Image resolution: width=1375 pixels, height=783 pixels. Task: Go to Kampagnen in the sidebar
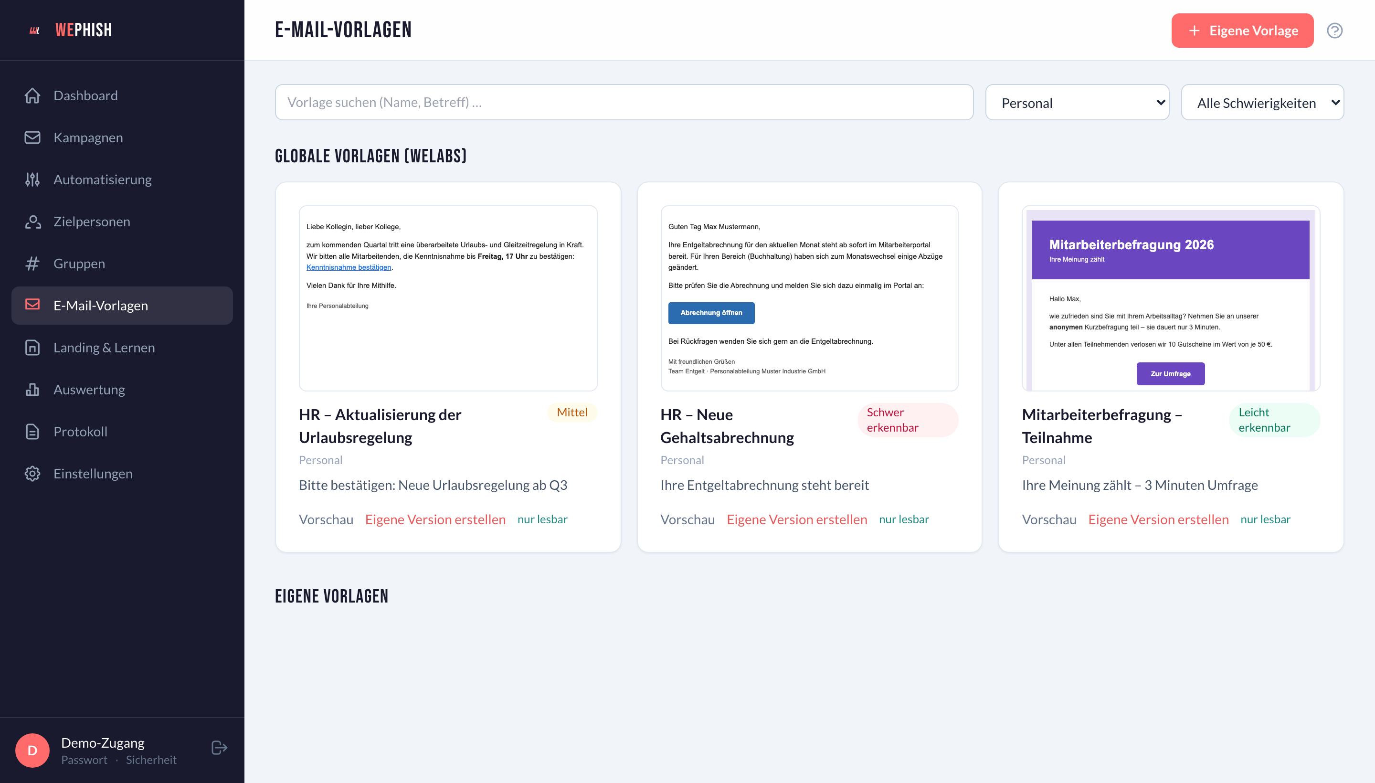tap(122, 138)
